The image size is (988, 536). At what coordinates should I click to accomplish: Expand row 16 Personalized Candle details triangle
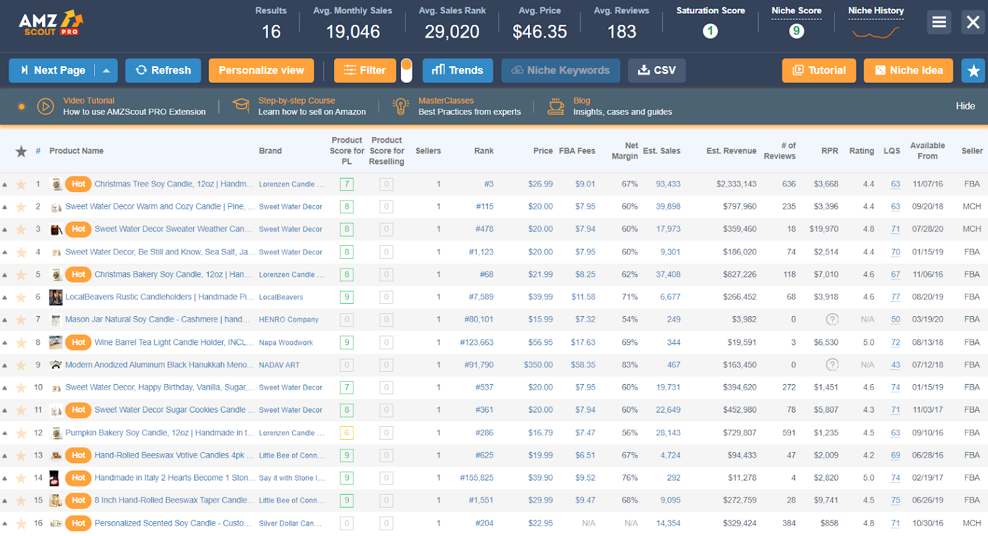tap(5, 524)
